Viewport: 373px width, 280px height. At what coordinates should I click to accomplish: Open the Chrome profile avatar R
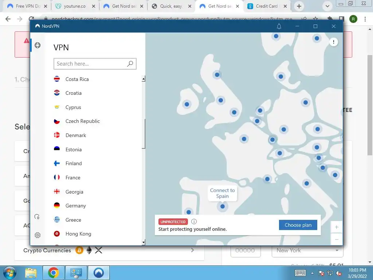point(353,19)
